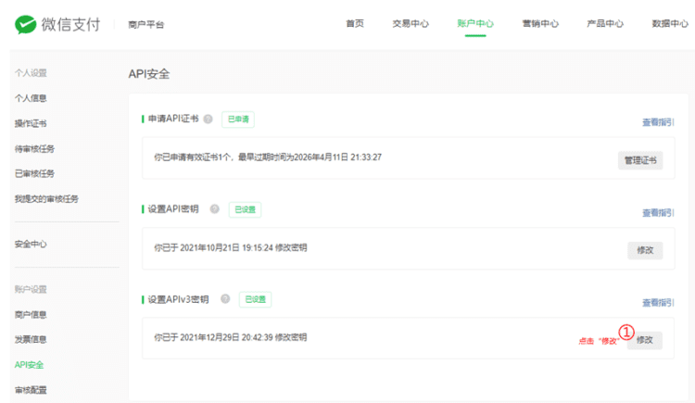The height and width of the screenshot is (403, 695).
Task: Click help icon beside 申请API证书
Action: (x=208, y=120)
